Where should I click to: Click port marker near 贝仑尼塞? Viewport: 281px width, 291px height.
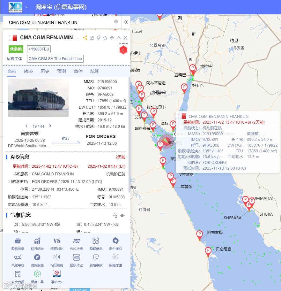(x=208, y=252)
